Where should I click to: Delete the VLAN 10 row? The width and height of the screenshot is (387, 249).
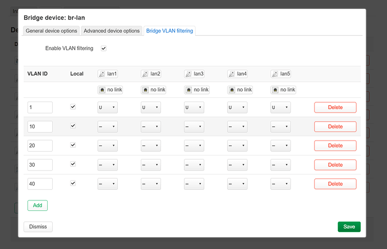pyautogui.click(x=335, y=126)
